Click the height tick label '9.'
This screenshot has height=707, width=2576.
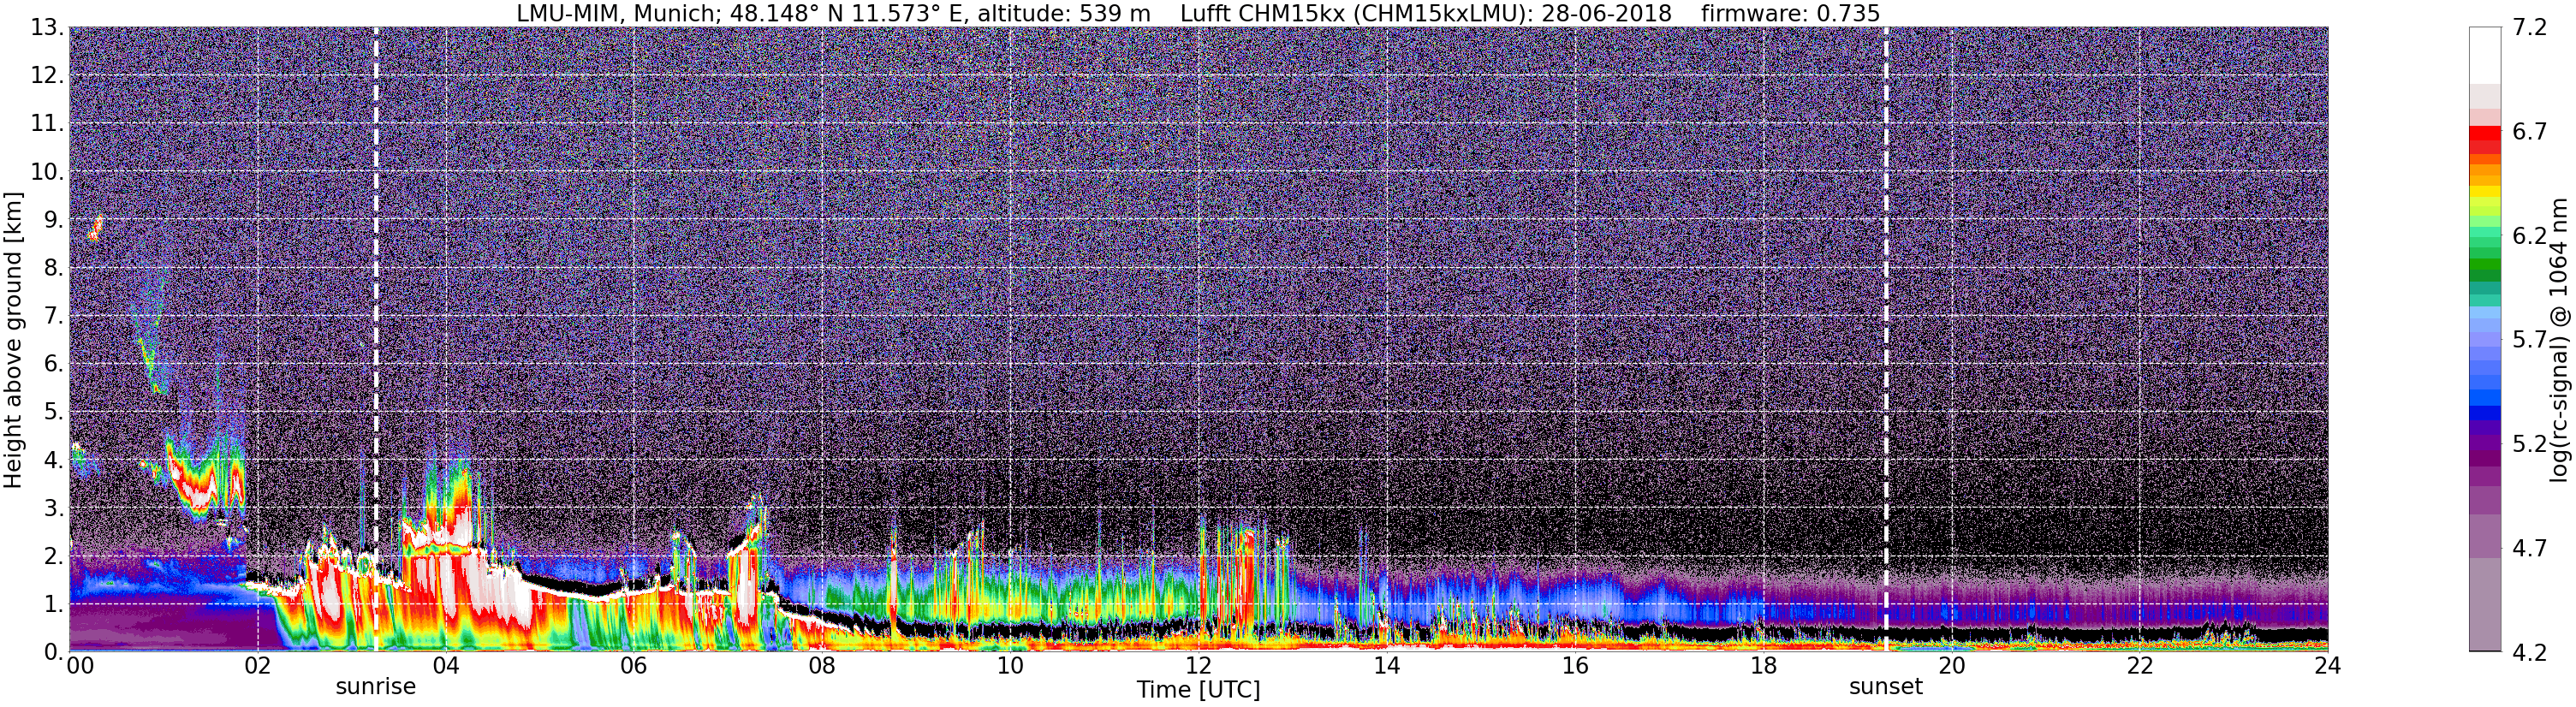[x=54, y=220]
